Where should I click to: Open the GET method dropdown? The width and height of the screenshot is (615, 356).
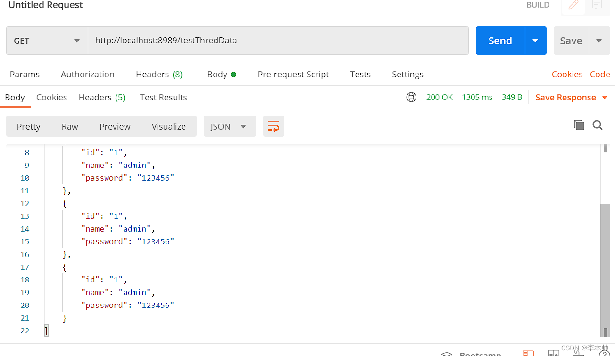click(47, 41)
